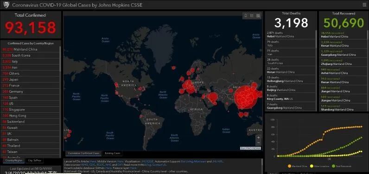The height and width of the screenshot is (174, 369).
Task: Switch to the Country/Region tab
Action: pyautogui.click(x=13, y=161)
